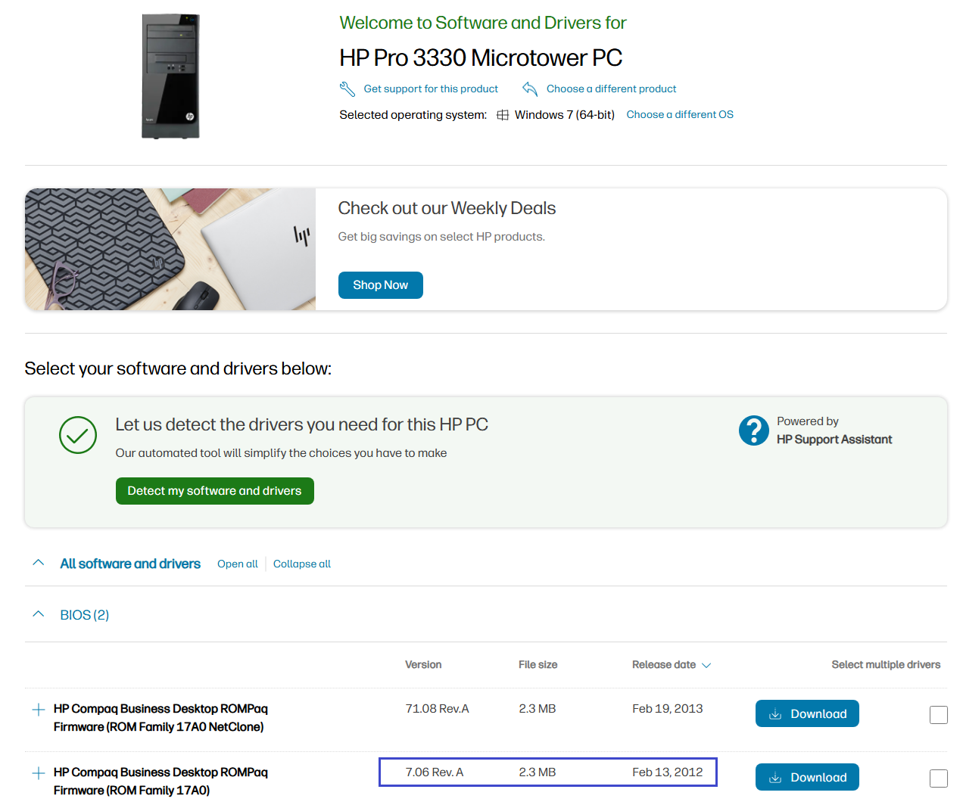Click the Shop Now button
966x808 pixels.
[381, 285]
